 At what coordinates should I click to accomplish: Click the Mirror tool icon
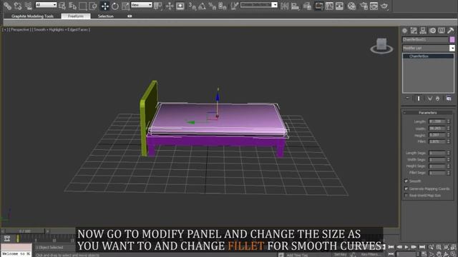coord(285,6)
